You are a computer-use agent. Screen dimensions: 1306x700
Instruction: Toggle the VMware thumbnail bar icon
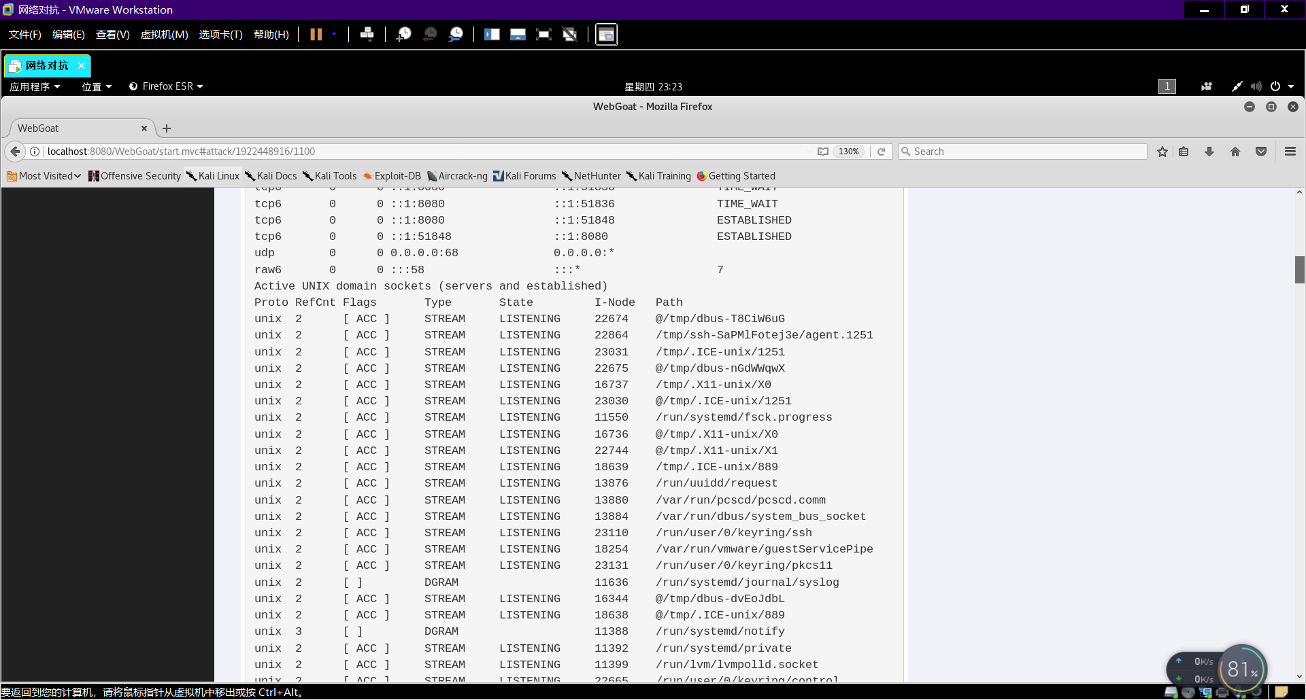tap(518, 34)
